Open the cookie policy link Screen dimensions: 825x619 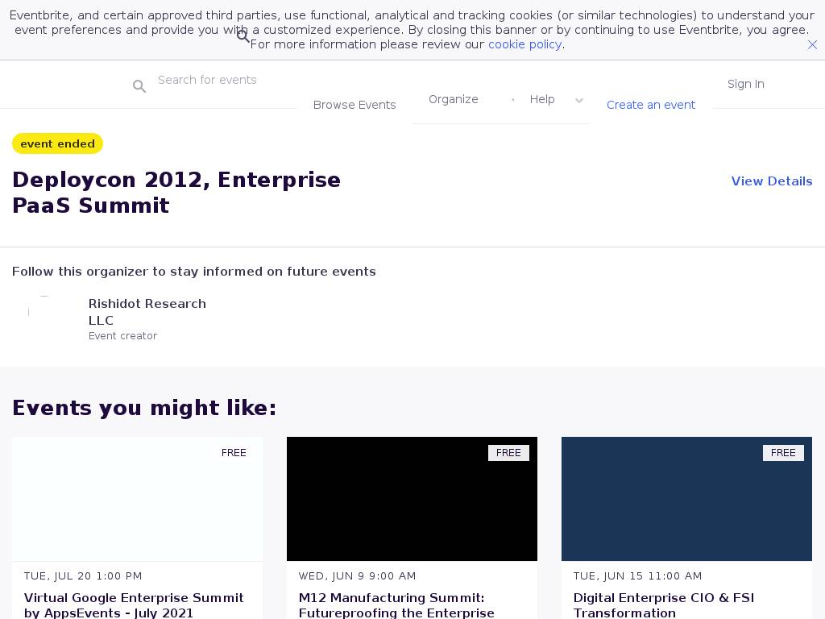tap(524, 44)
